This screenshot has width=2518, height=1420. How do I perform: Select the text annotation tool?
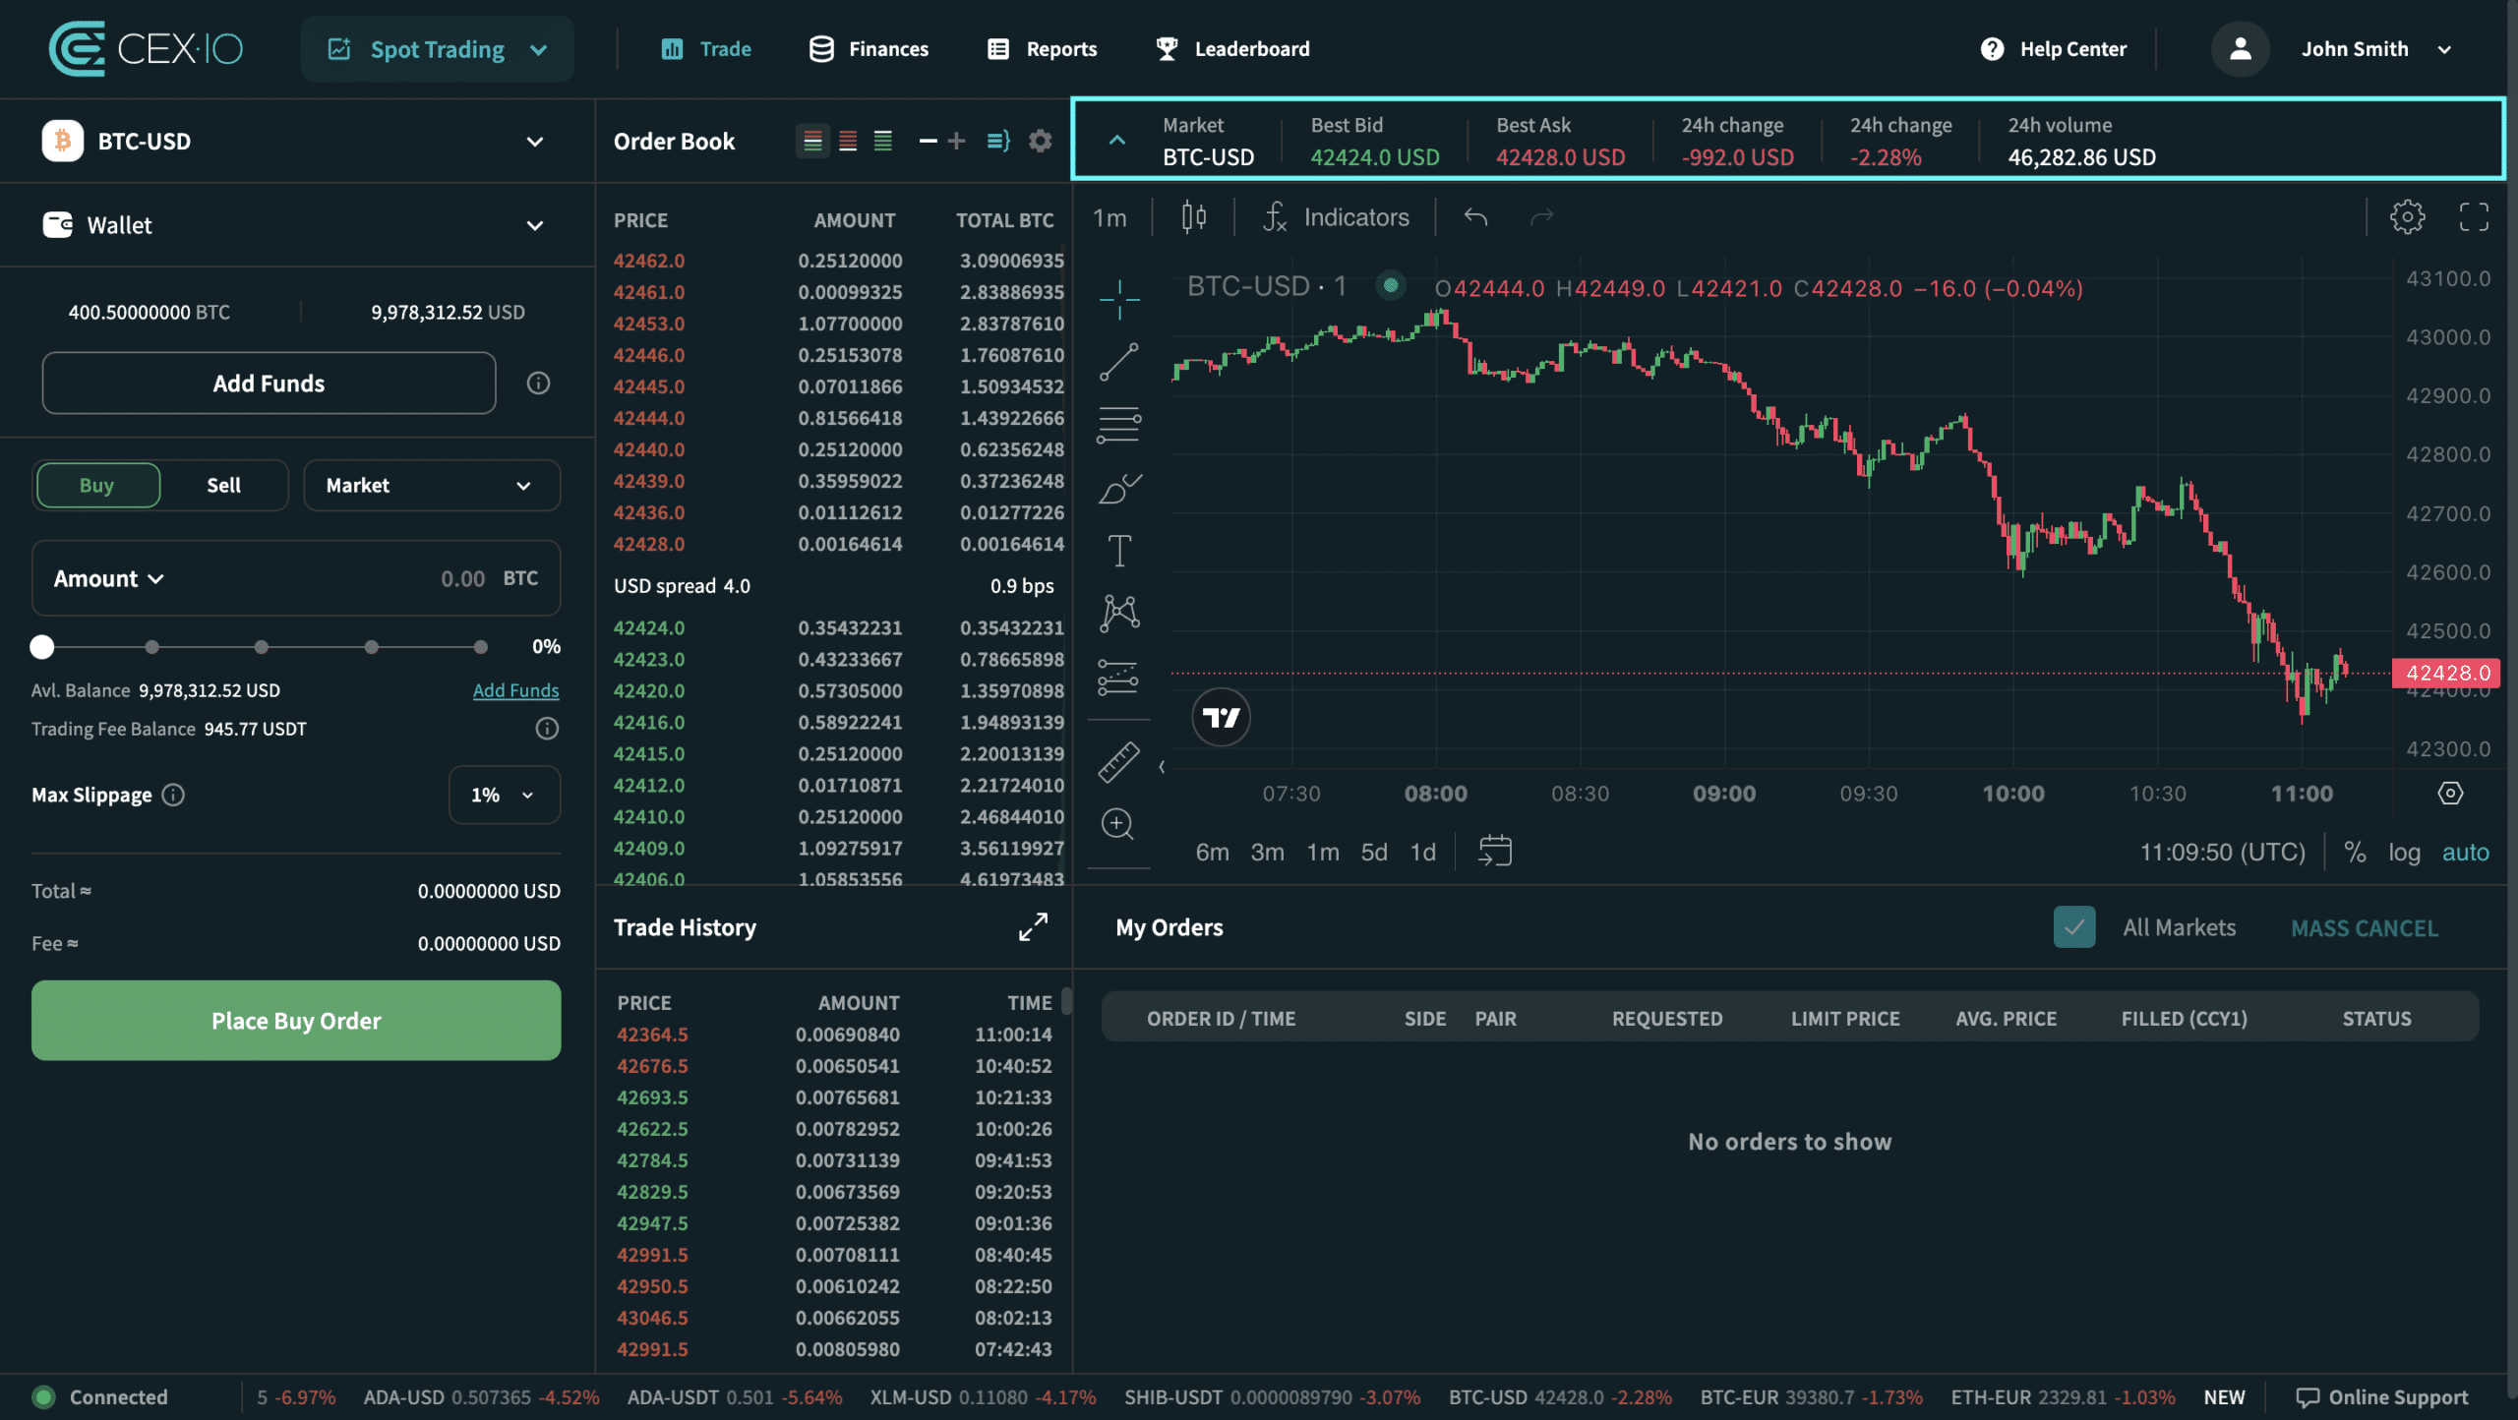[1119, 551]
